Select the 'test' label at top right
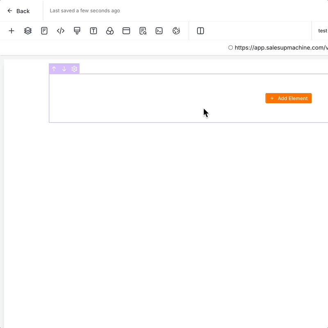 pos(323,31)
